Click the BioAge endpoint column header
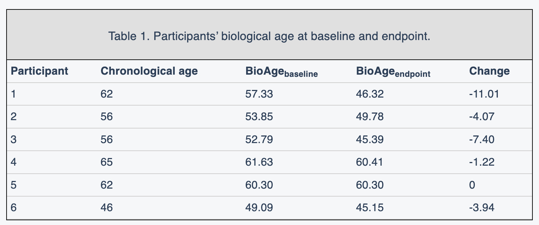The image size is (539, 225). [393, 72]
